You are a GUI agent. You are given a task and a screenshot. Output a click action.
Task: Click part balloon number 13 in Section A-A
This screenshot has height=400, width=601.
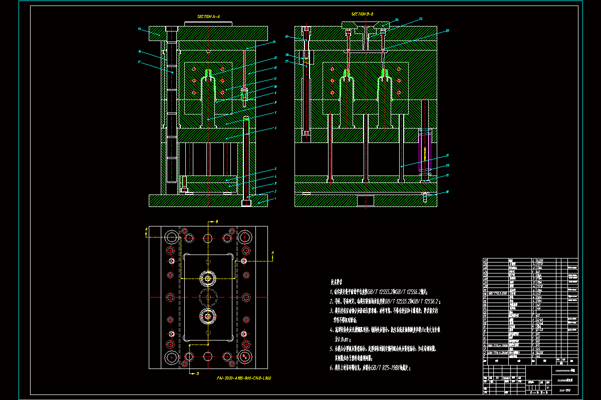click(275, 58)
